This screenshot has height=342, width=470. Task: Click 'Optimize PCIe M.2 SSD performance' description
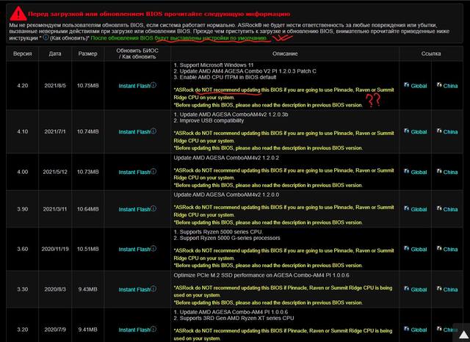click(261, 275)
